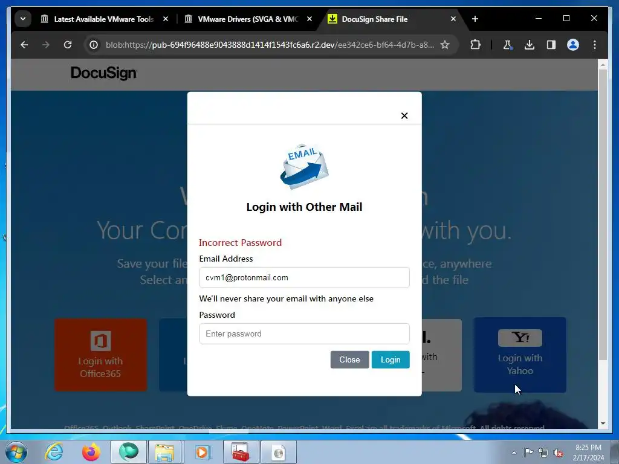Choose Login with Yahoo tile

[x=520, y=355]
